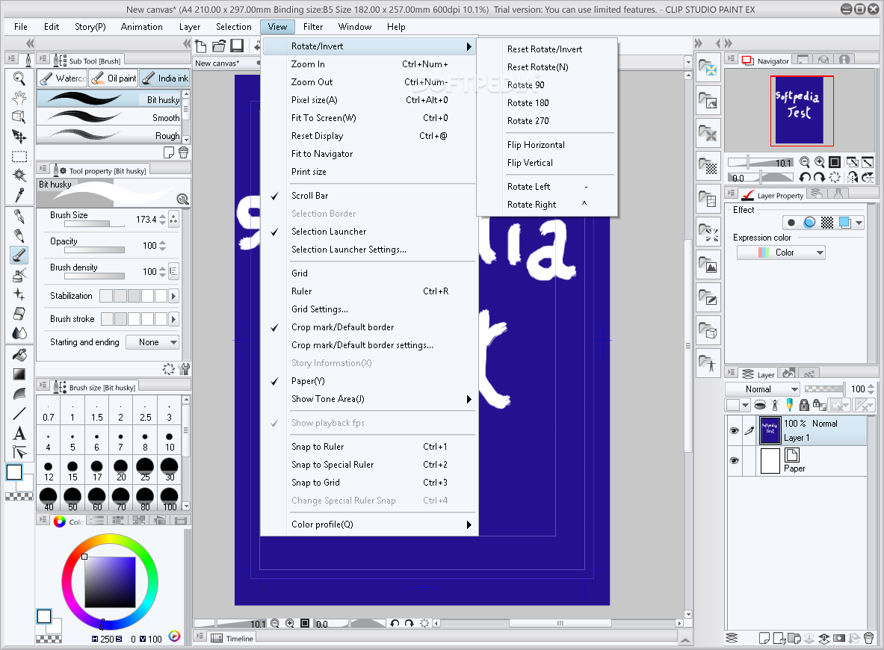Screen dimensions: 884x650
Task: Open the Expression color dropdown
Action: pos(781,253)
